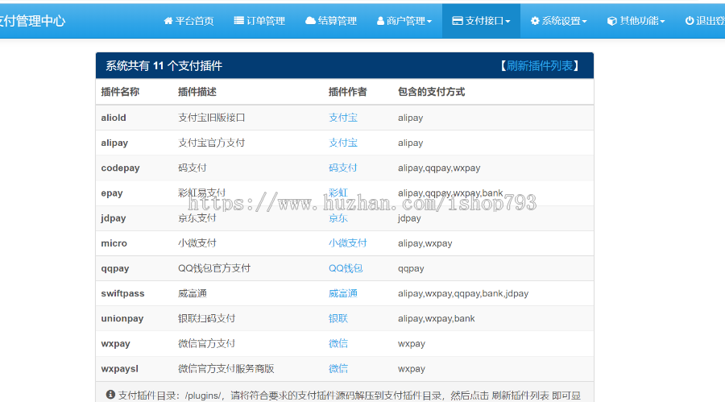Click the 刷新插件列表 link
This screenshot has width=725, height=402.
tap(540, 66)
